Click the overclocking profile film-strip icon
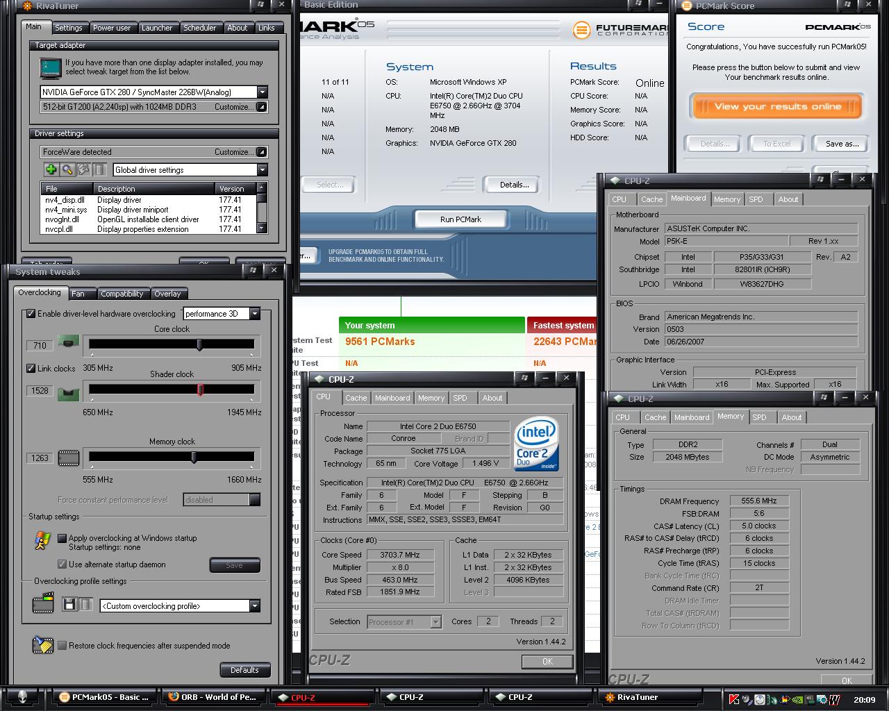 click(x=43, y=603)
